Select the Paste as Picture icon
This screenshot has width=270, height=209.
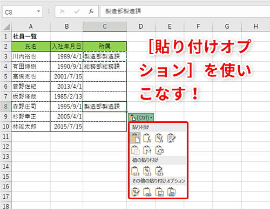click(159, 192)
